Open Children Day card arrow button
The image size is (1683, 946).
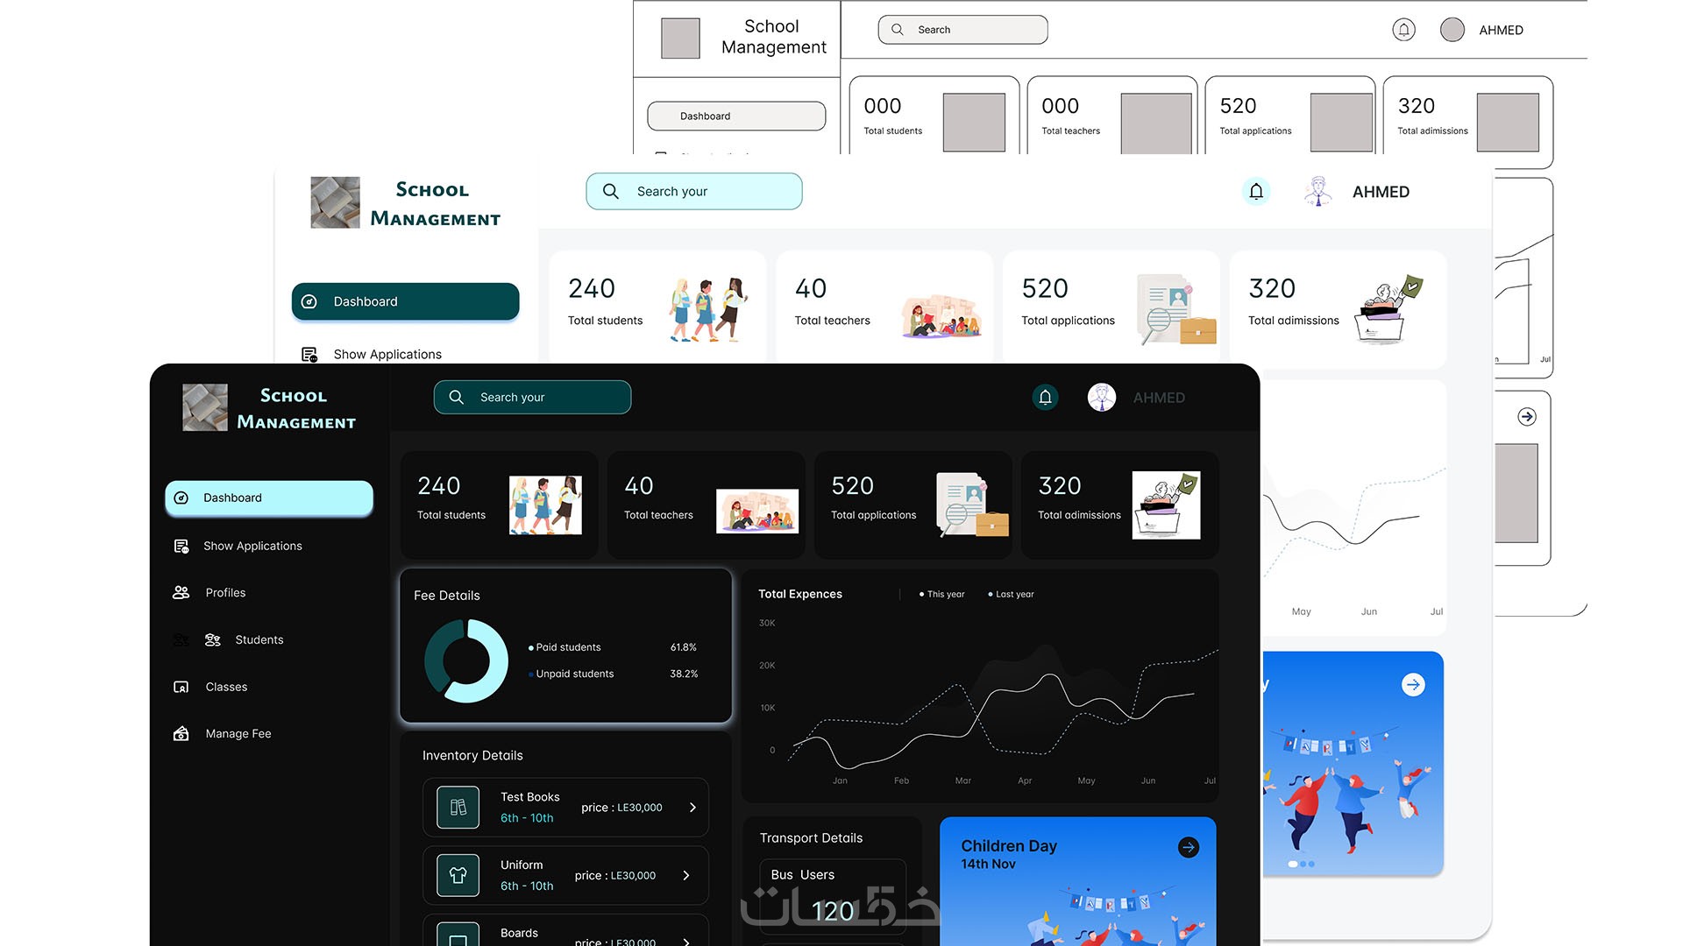(x=1189, y=847)
